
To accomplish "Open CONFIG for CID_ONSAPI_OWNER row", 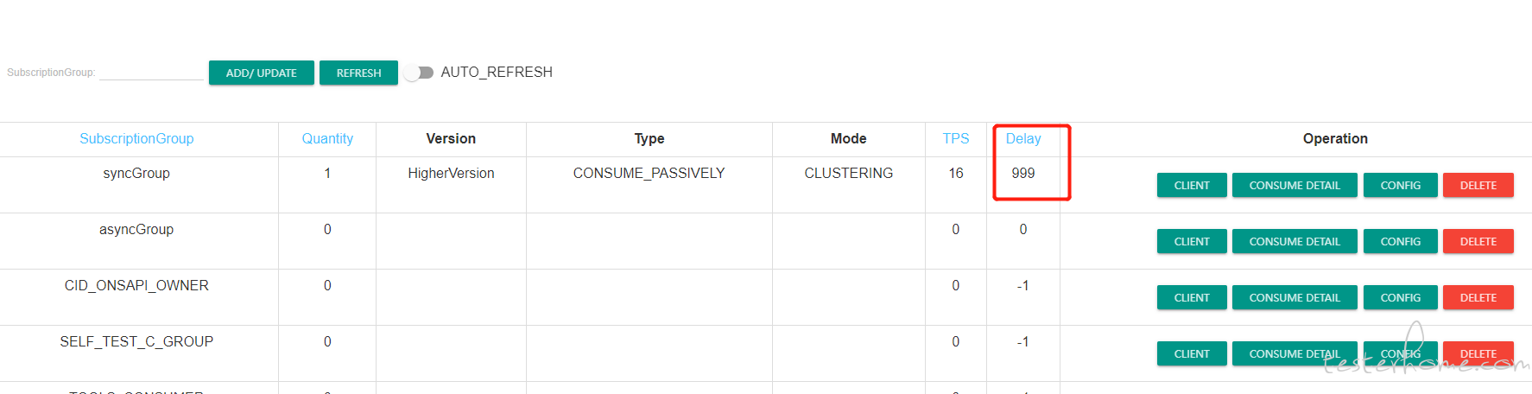I will pyautogui.click(x=1401, y=297).
